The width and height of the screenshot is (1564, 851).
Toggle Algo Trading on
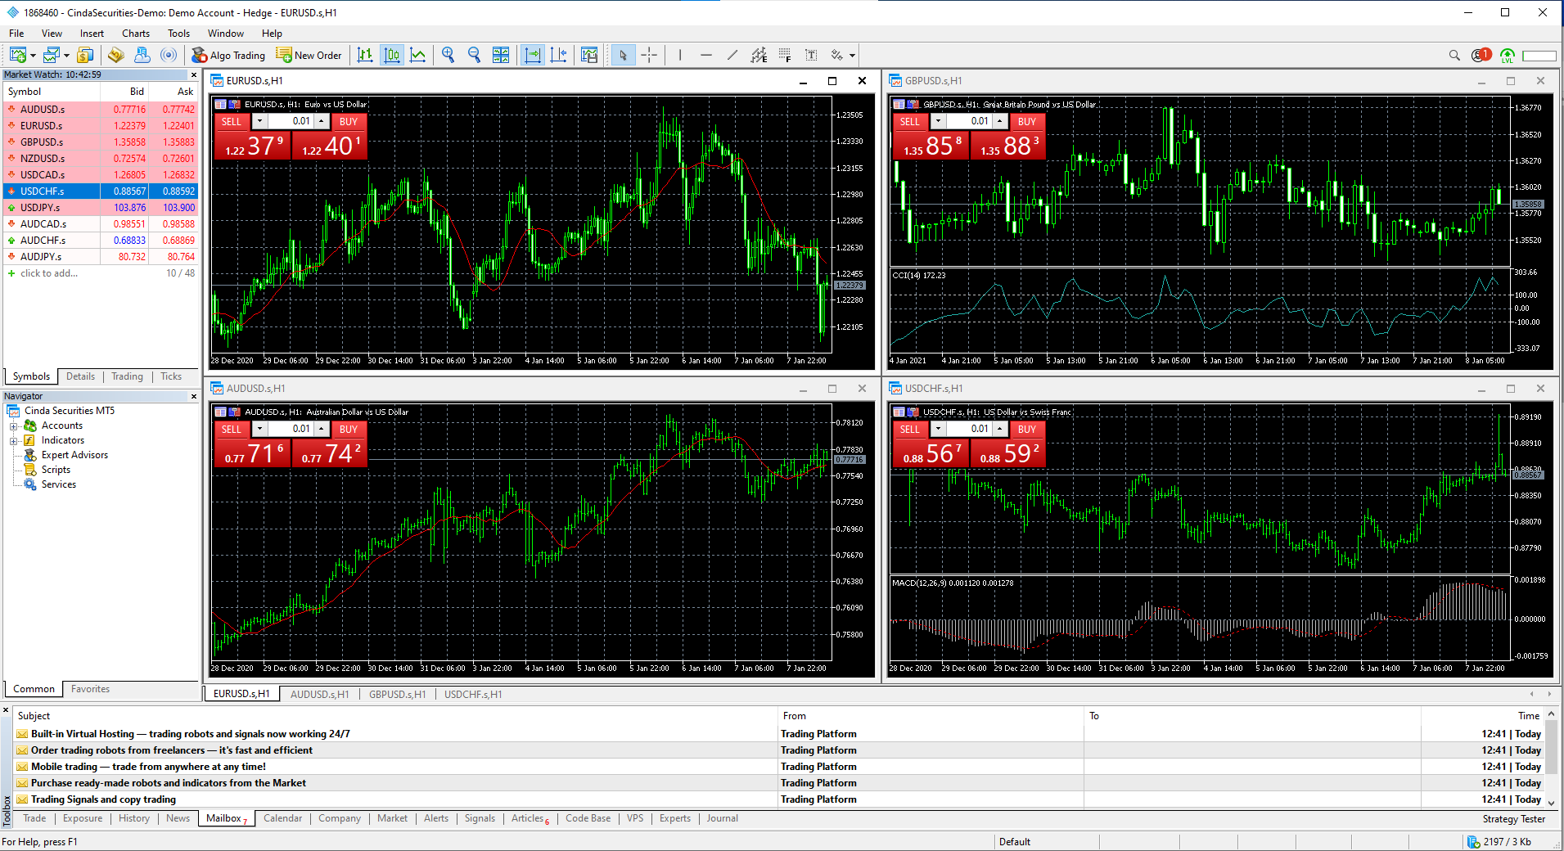point(228,55)
